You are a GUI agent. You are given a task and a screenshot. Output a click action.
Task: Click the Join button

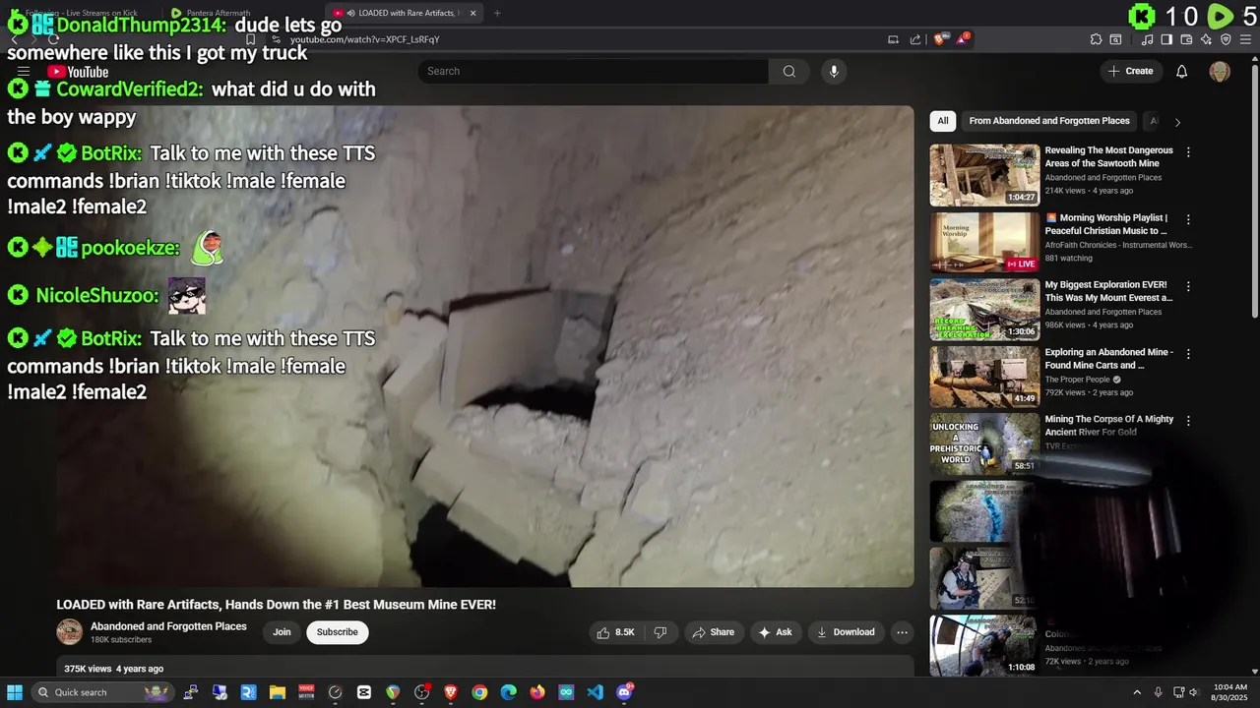(x=282, y=632)
